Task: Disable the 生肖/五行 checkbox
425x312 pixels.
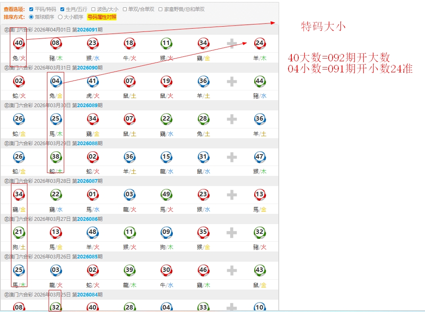Action: click(62, 9)
